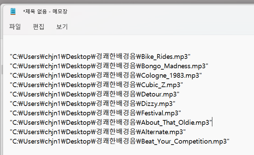Click the Detour.mp3 path line
This screenshot has height=155, width=254.
click(94, 94)
